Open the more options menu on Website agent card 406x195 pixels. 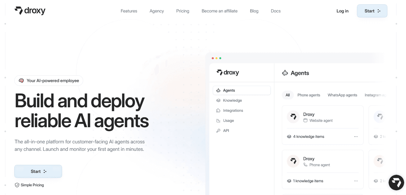(356, 137)
